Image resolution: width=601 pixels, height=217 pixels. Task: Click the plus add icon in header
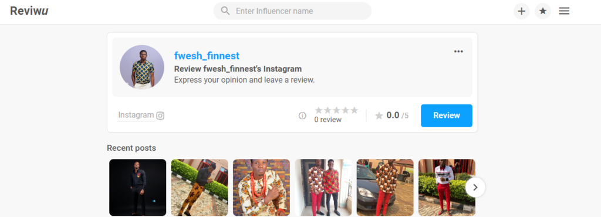[521, 11]
